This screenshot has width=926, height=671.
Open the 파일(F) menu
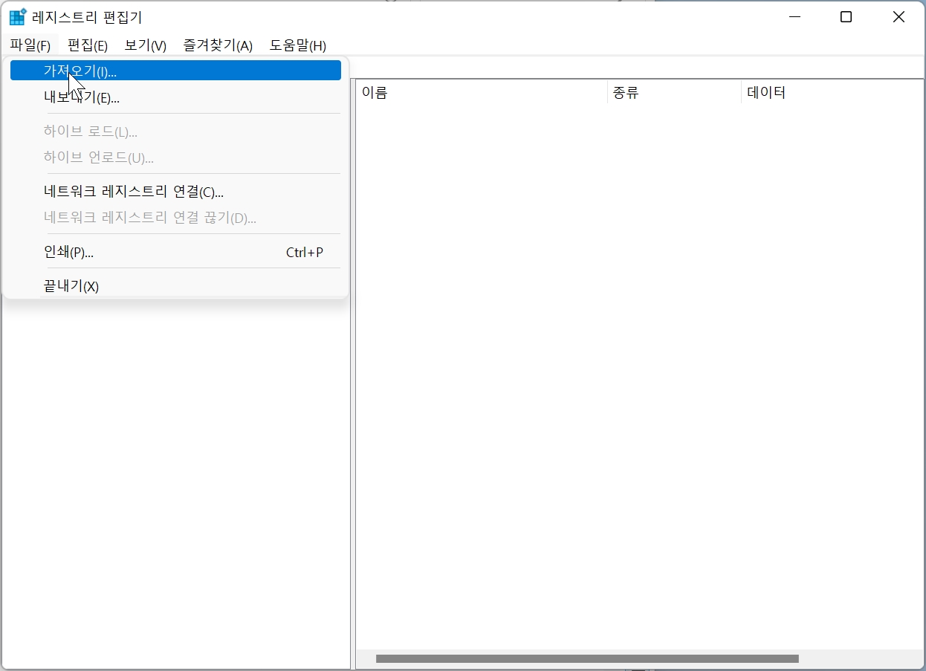(30, 45)
